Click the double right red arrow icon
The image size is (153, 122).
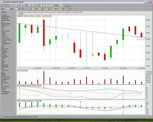(24, 5)
